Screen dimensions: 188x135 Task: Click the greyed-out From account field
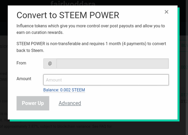[x=113, y=64]
